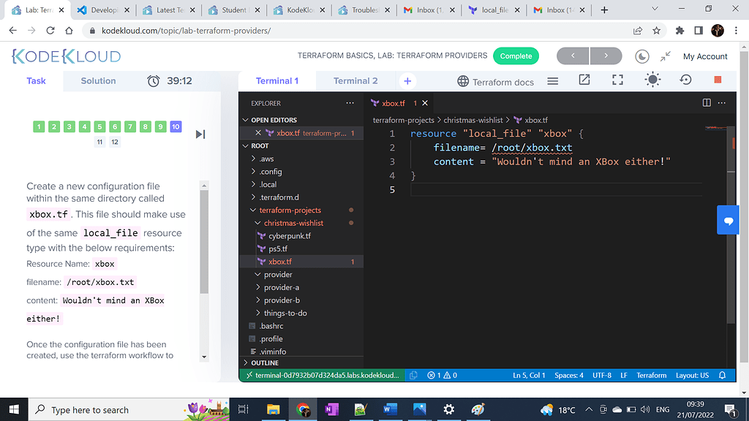Open cyberpunk.tf in the explorer
Screen dimensions: 749x421
coord(289,236)
